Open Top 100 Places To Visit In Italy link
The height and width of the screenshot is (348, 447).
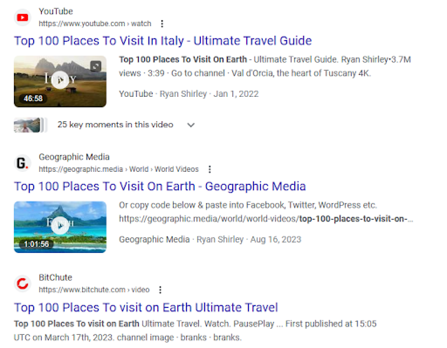[163, 41]
